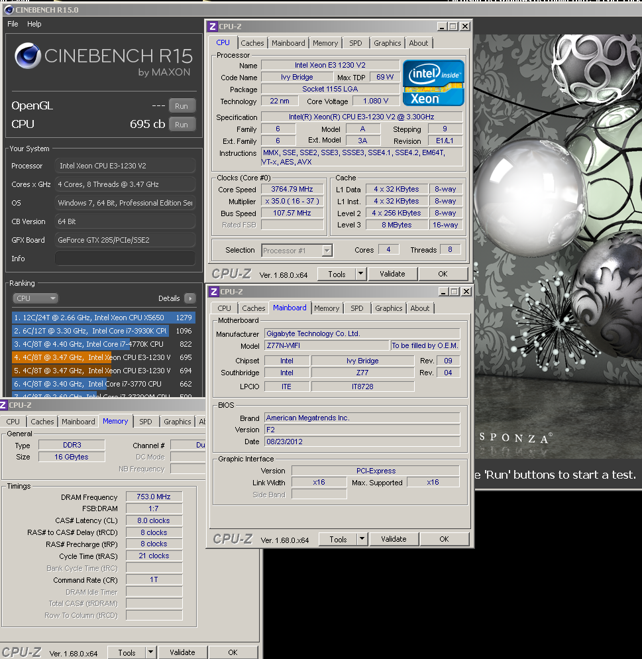Image resolution: width=642 pixels, height=659 pixels.
Task: Select ranking row Intel Core i7-4770K 822
Action: click(x=104, y=344)
